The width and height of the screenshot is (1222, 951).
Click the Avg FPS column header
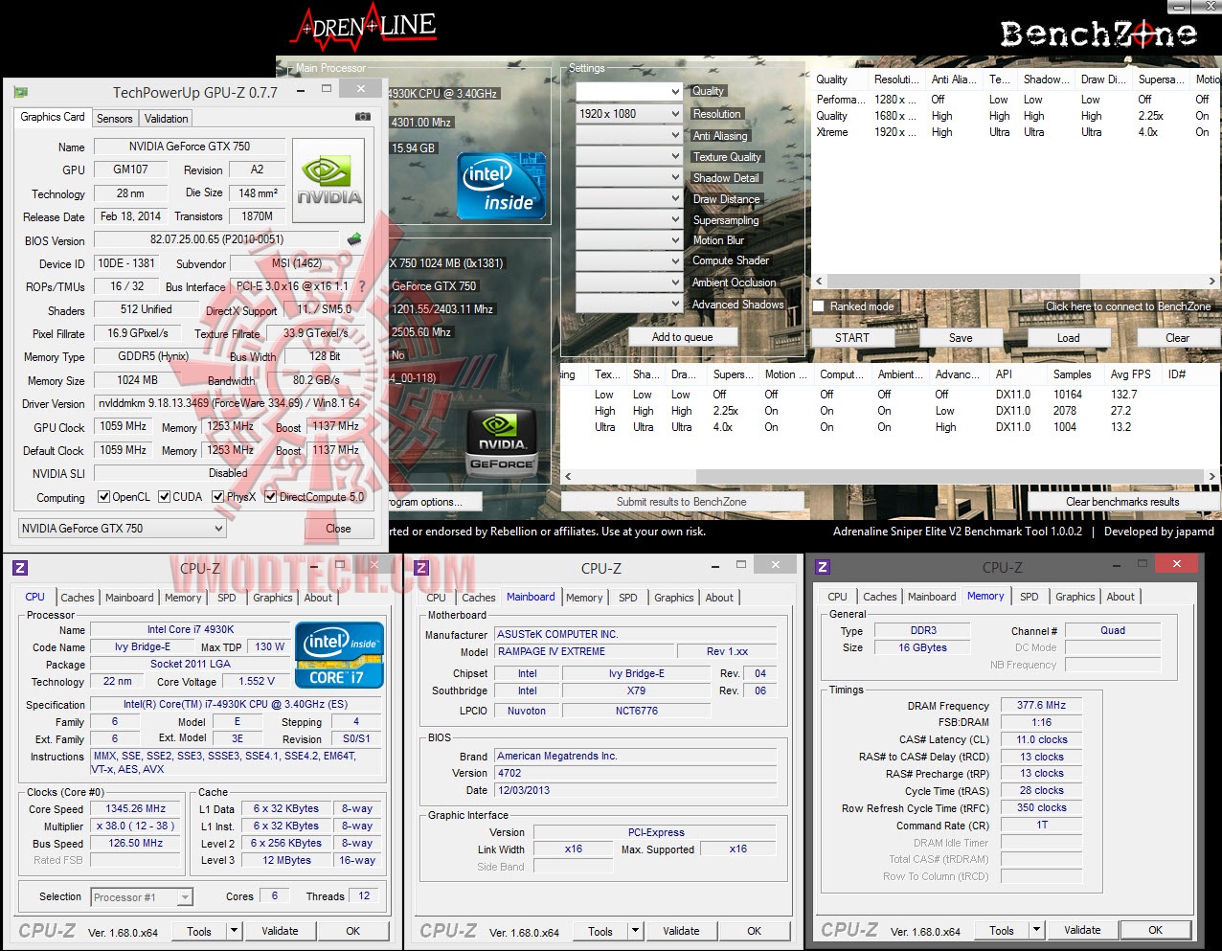(1131, 374)
